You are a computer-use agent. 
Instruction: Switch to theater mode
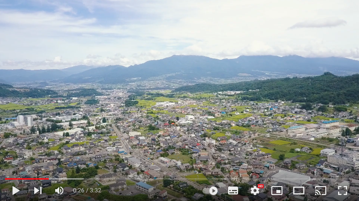coord(299,191)
